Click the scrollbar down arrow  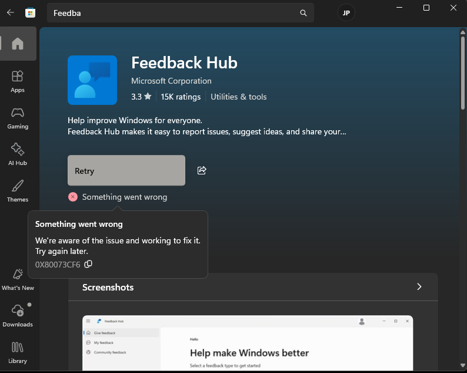tap(462, 365)
